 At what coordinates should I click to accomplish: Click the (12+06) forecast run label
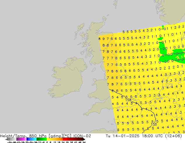173,136
